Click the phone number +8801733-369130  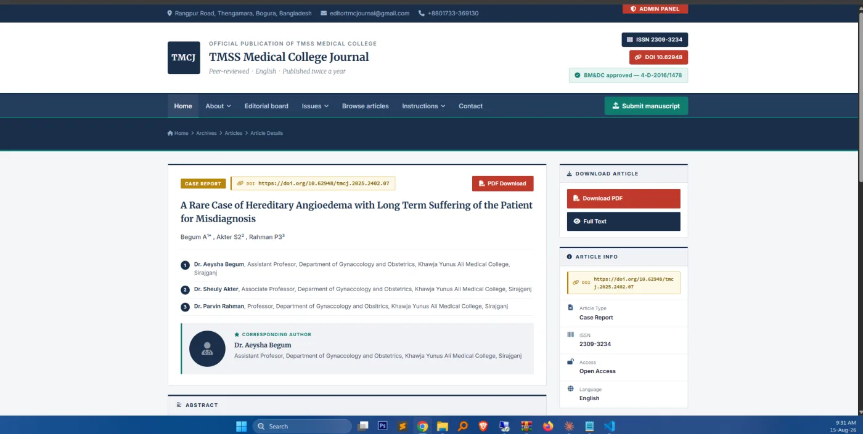[453, 13]
